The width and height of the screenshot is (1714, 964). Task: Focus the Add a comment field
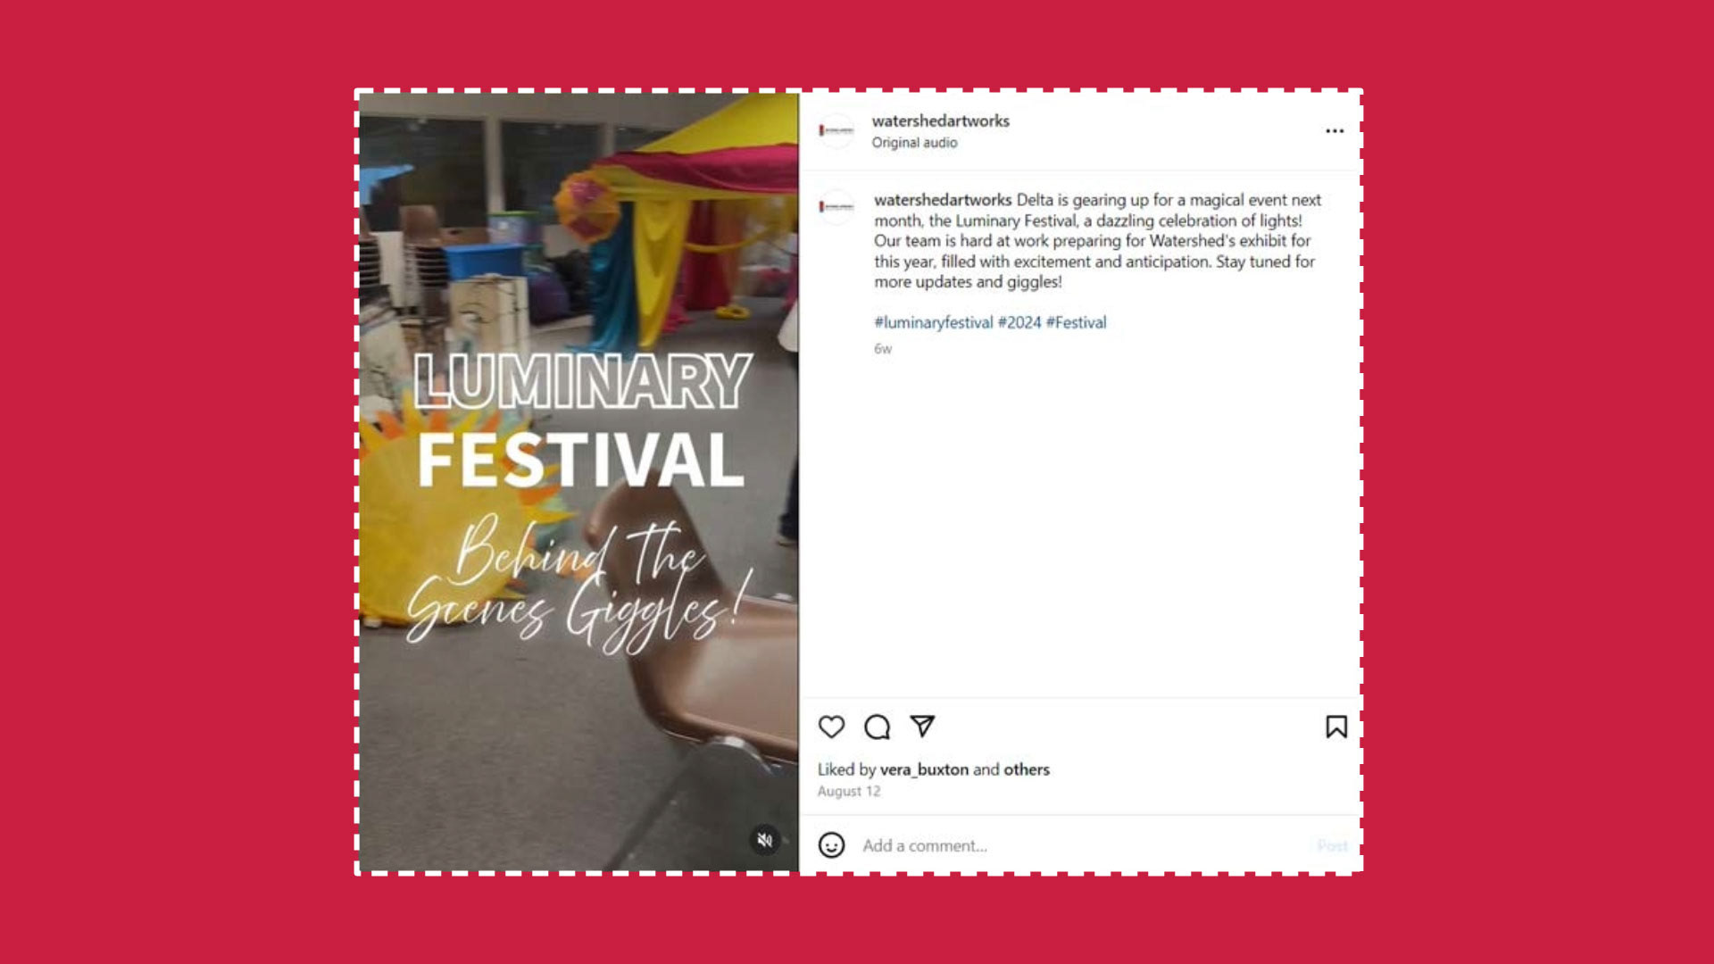pos(1080,845)
